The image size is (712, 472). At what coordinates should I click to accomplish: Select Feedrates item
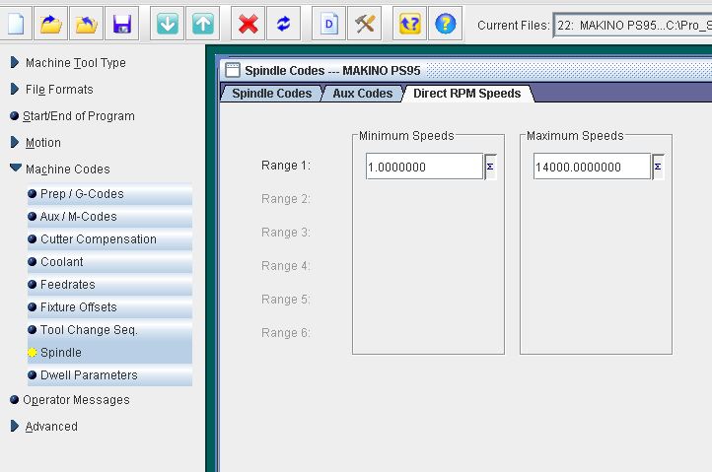click(109, 285)
